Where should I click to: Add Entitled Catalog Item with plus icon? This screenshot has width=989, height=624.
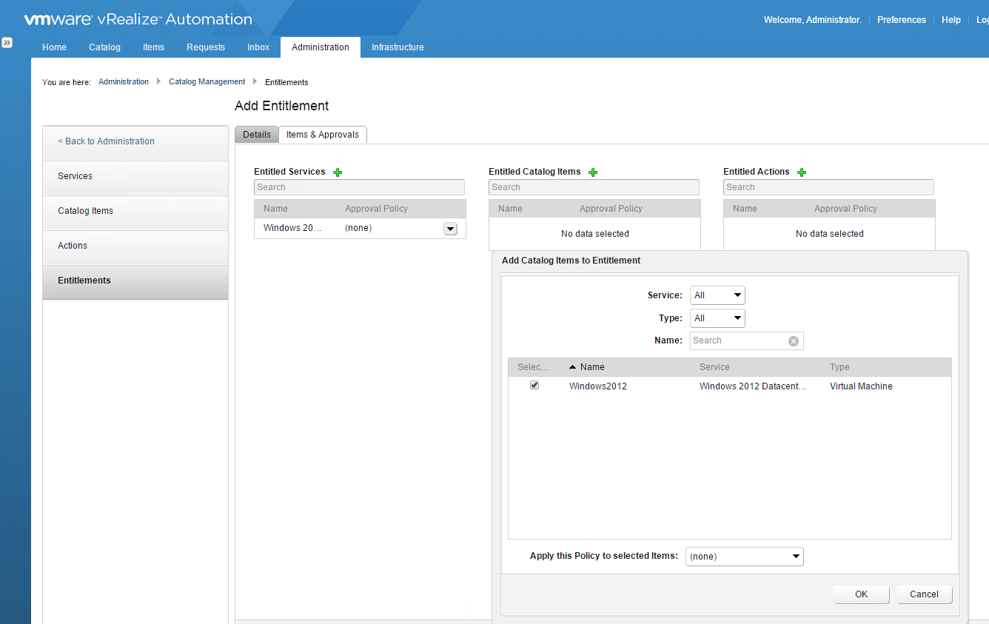pos(592,172)
